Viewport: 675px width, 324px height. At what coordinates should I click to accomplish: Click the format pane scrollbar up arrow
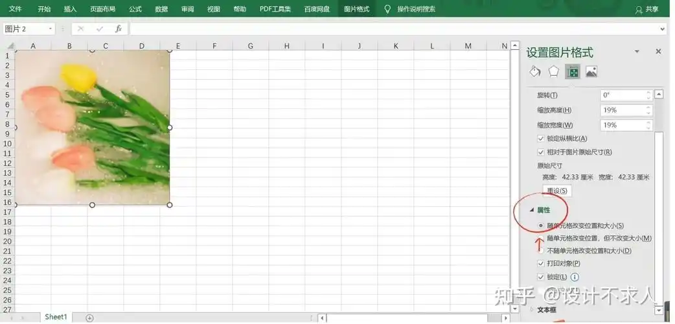[659, 94]
